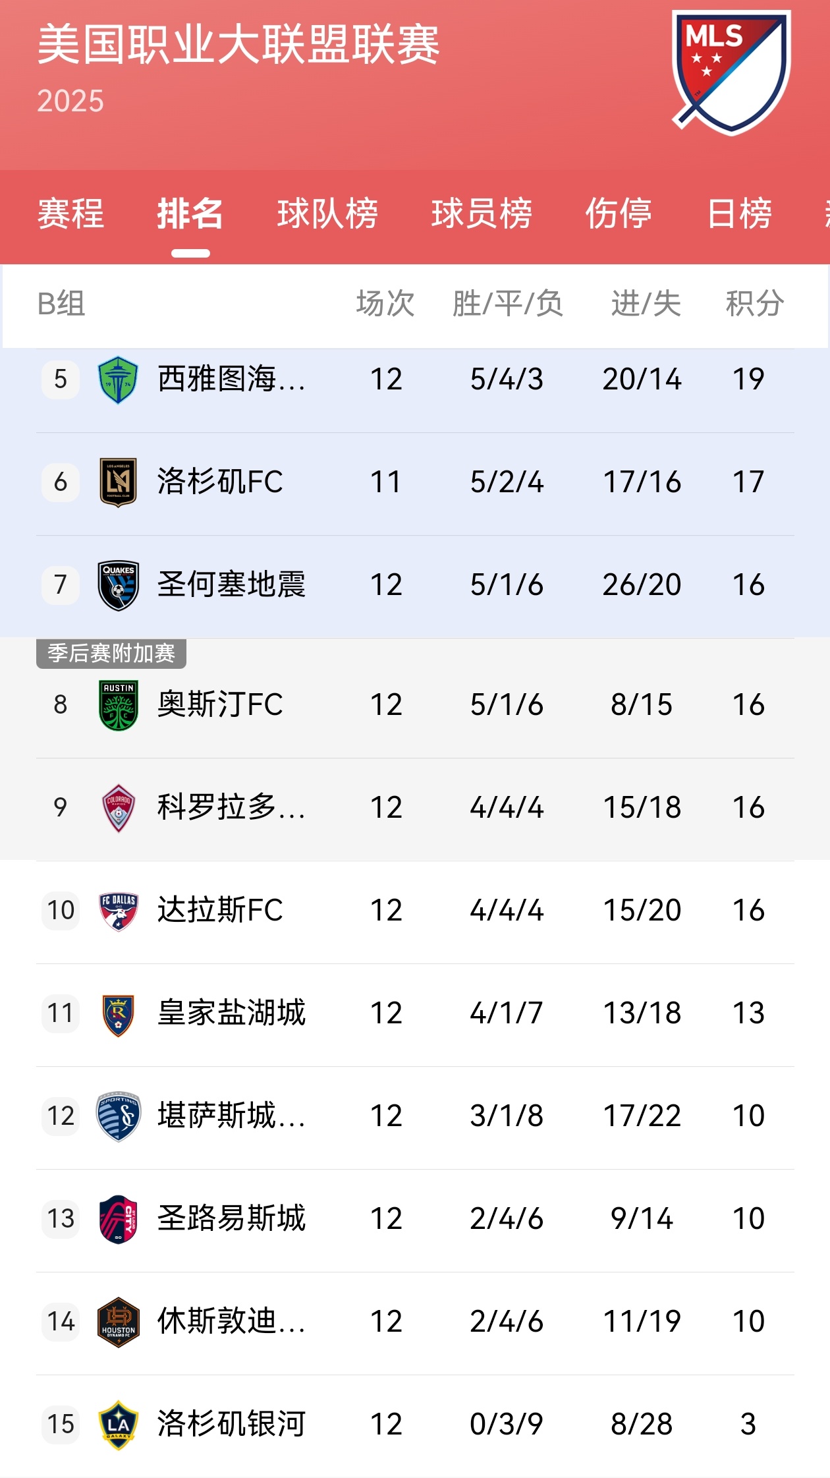Tap the St. Louis City crest
Image resolution: width=830 pixels, height=1478 pixels.
tap(118, 1219)
